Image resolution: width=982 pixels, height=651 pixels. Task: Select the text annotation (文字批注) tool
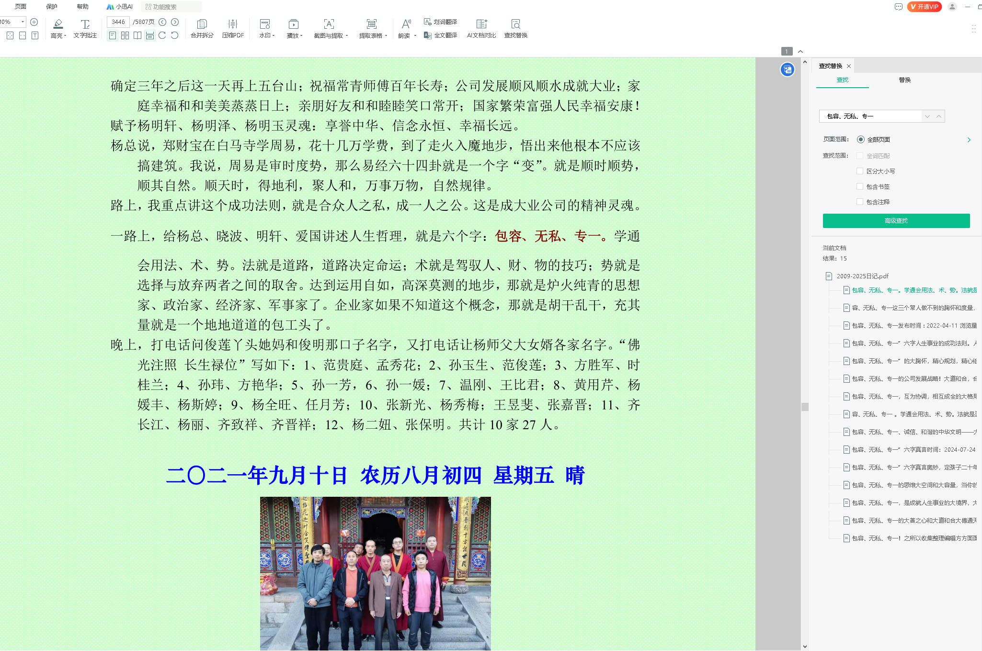[85, 24]
